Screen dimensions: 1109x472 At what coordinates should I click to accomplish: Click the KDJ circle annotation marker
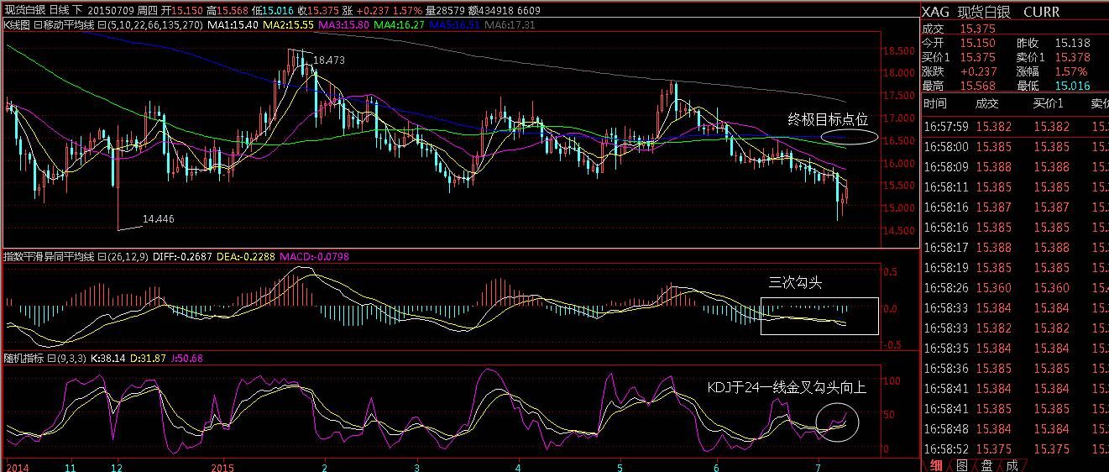(x=836, y=419)
